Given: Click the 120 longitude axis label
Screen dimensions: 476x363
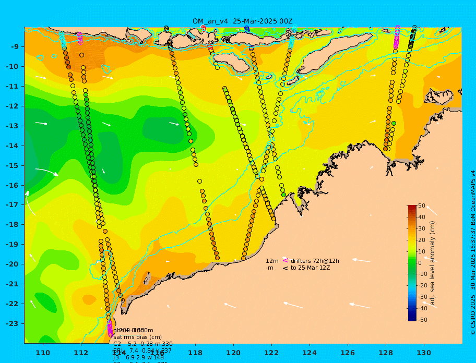Looking at the screenshot, I should [x=233, y=353].
